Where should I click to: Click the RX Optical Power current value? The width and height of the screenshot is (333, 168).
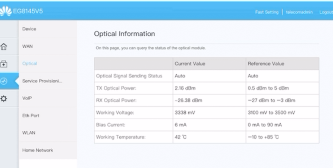tap(188, 101)
